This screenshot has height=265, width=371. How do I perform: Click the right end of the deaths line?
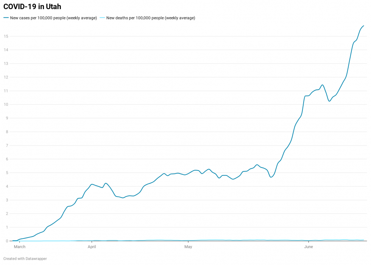point(363,240)
